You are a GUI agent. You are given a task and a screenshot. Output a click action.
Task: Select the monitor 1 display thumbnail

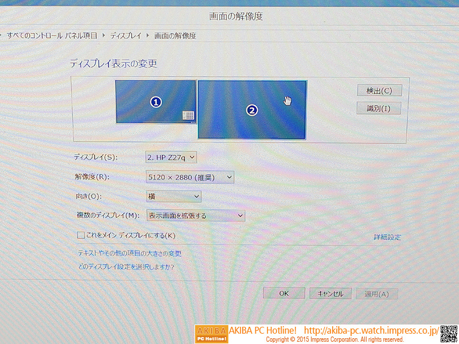[x=155, y=102]
